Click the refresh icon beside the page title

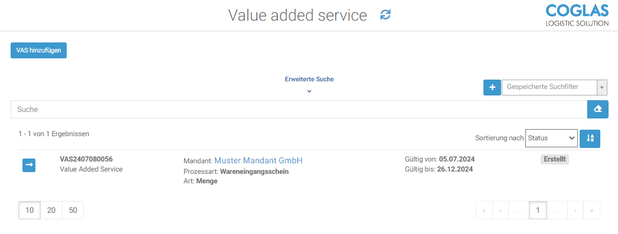[x=385, y=15]
